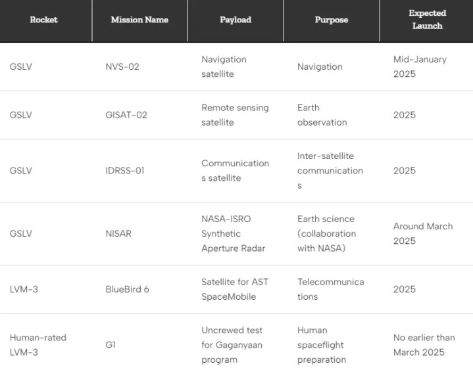
Task: Click the Human-rated LVM-3 rocket cell
Action: tap(38, 344)
